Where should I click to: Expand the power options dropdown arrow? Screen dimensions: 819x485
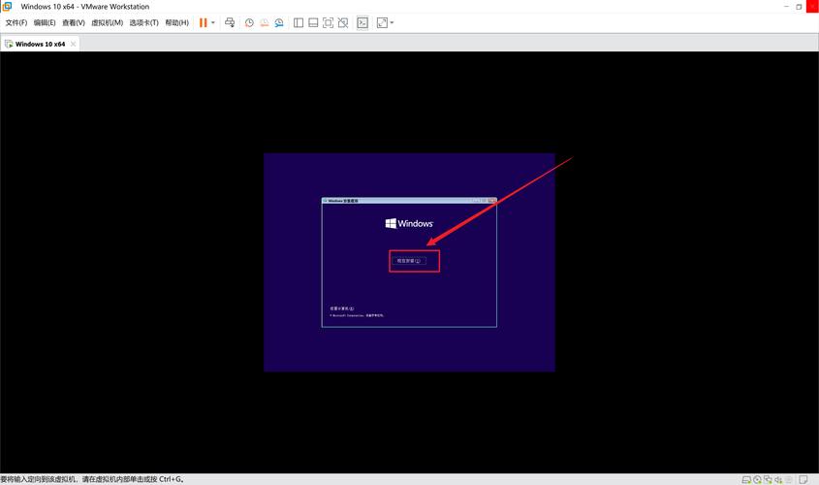(213, 23)
